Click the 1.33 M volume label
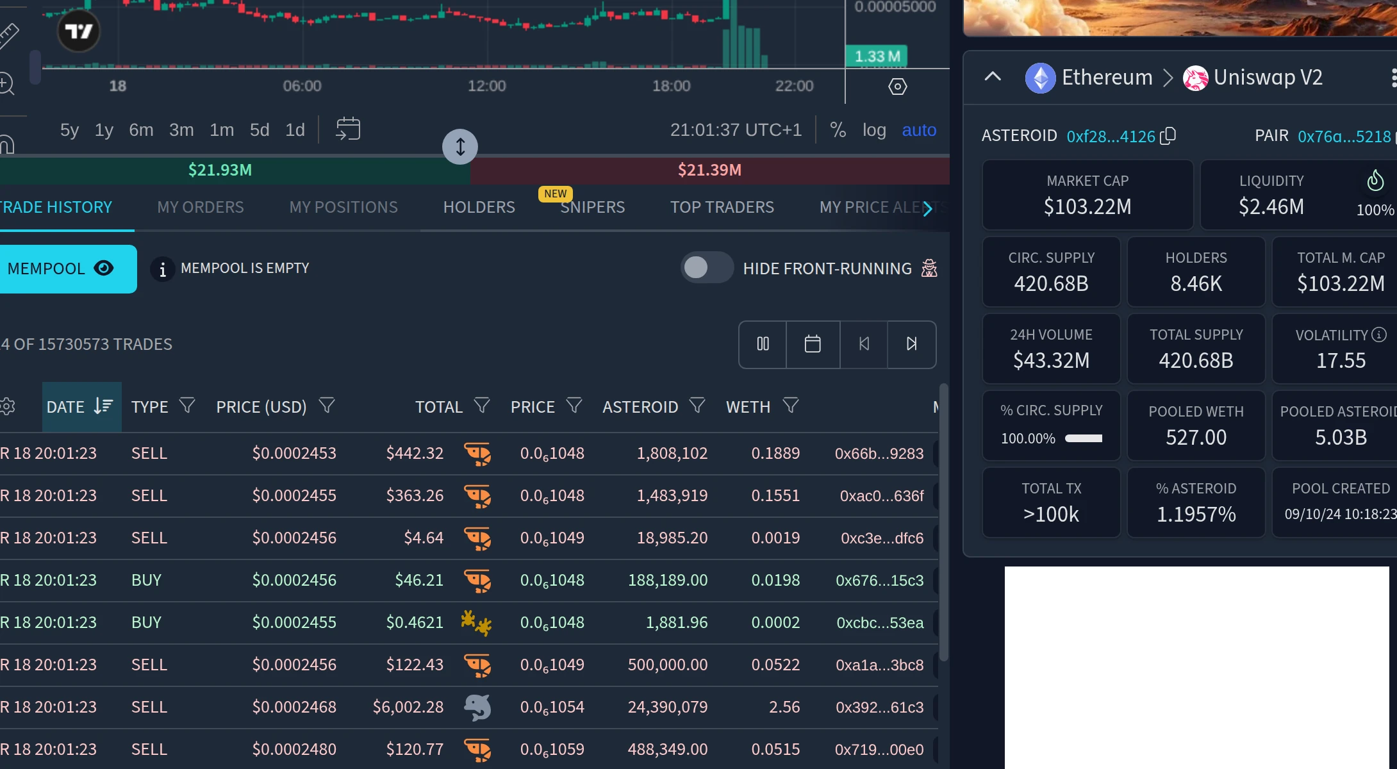Image resolution: width=1397 pixels, height=769 pixels. coord(877,56)
